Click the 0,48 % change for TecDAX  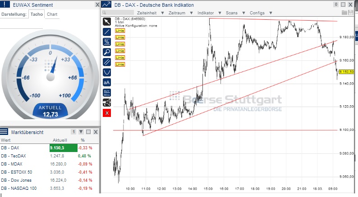tap(84, 156)
